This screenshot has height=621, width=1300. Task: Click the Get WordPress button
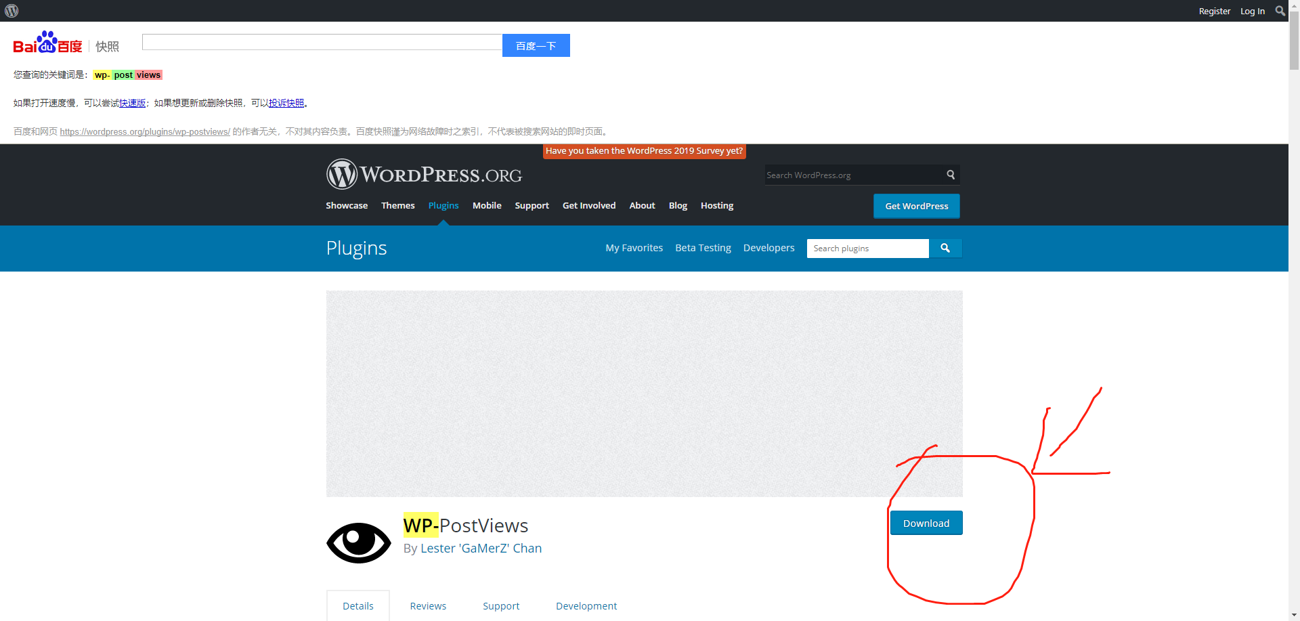[917, 206]
